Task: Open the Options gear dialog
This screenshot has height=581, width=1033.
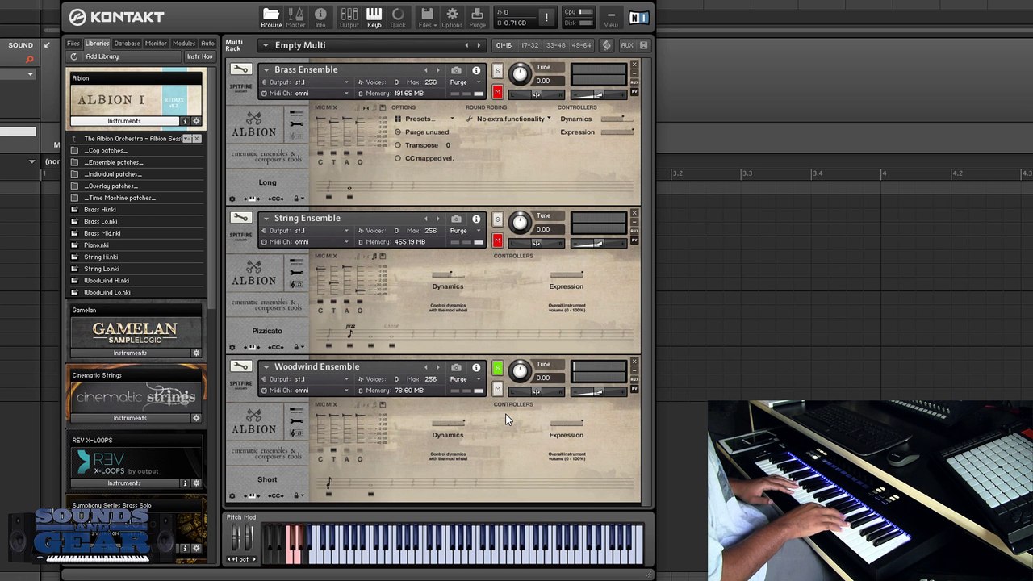Action: 452,17
